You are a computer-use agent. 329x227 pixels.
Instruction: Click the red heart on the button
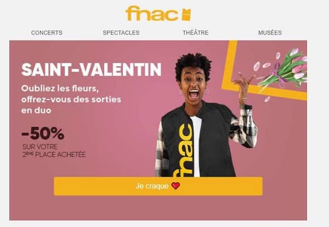click(175, 186)
